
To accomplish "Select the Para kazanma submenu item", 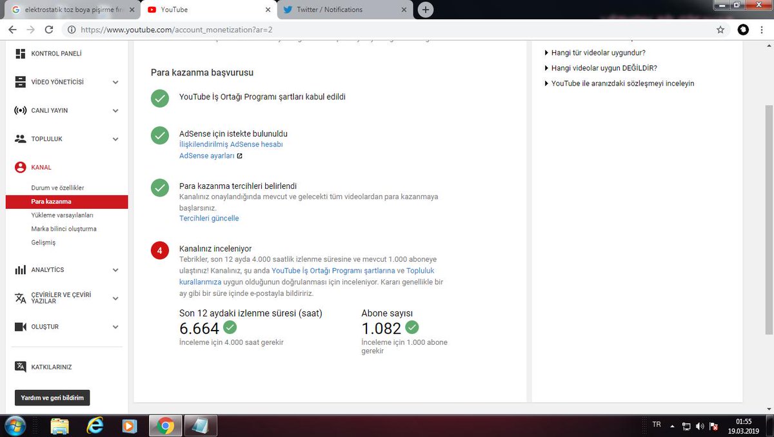I will (x=67, y=202).
